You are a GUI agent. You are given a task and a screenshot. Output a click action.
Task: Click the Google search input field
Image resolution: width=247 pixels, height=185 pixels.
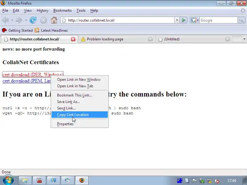pyautogui.click(x=219, y=20)
